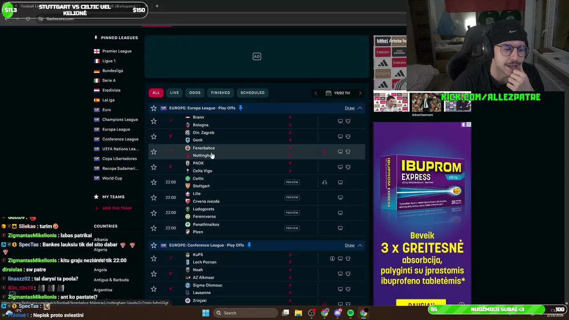Favorite the Ludogorets vs Ferencvaros match star
Screen dimensions: 569x320
[x=153, y=213]
